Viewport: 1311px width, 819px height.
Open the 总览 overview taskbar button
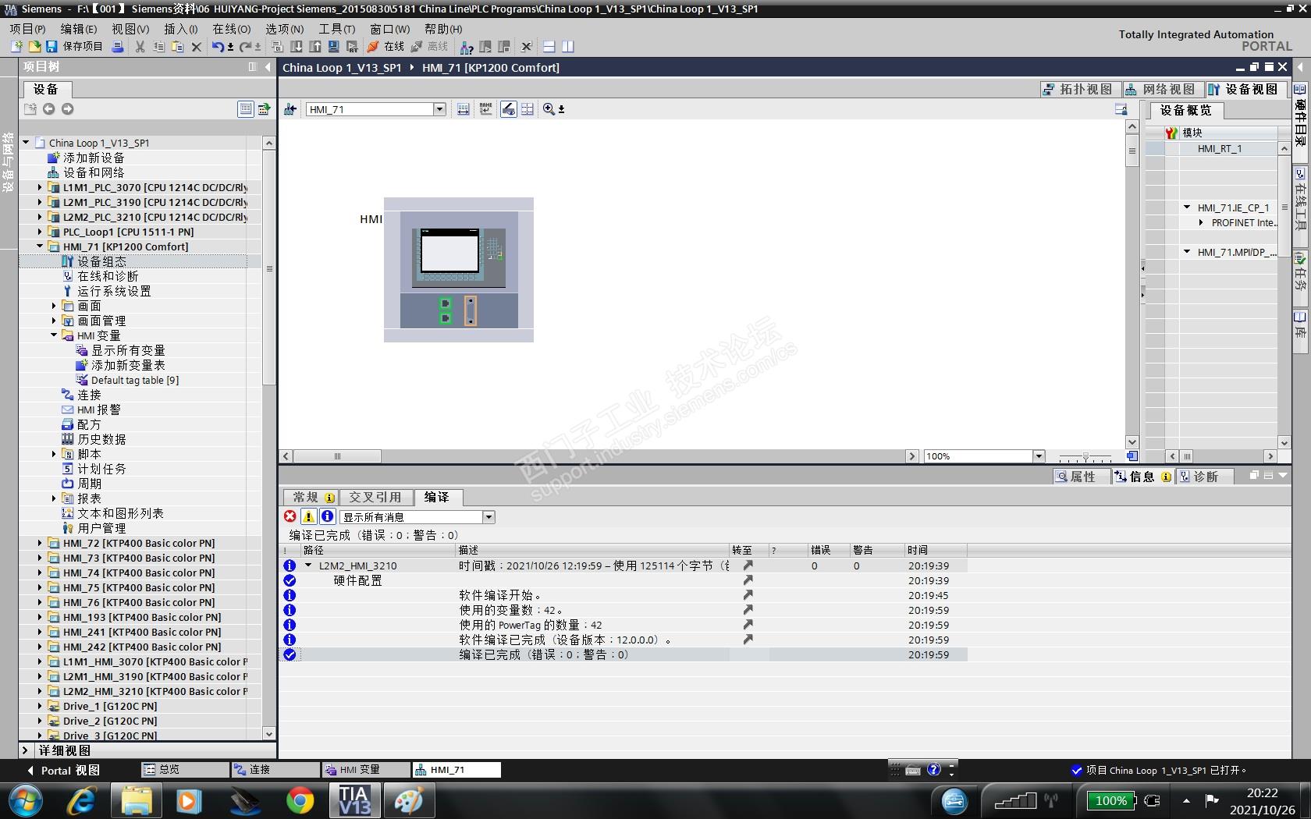point(185,770)
